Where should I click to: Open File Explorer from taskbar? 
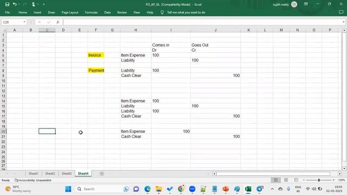[x=159, y=189]
